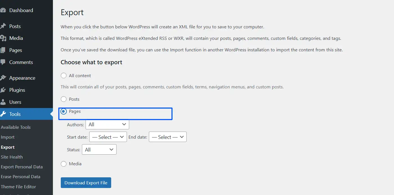394x195 pixels.
Task: Click the Posts pushpin icon
Action: point(3,26)
